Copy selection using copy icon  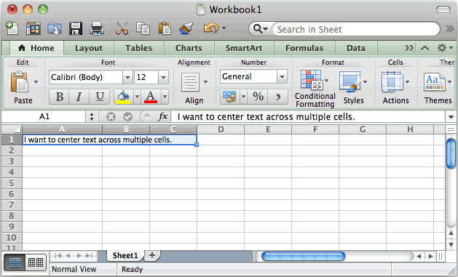143,28
